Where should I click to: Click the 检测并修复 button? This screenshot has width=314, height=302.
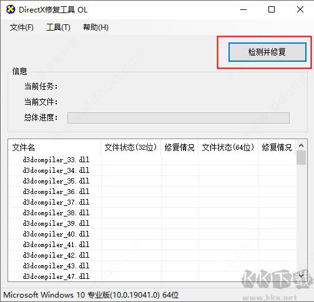pyautogui.click(x=267, y=52)
